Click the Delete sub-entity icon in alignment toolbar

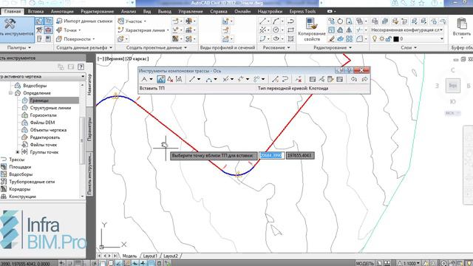coord(299,79)
